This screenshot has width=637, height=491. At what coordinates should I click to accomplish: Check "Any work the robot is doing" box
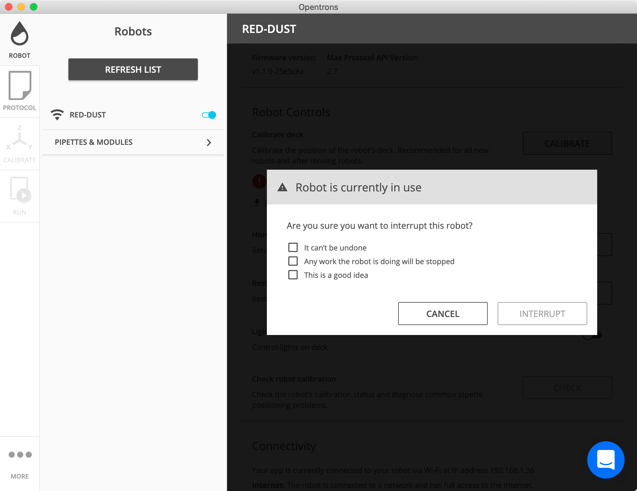293,261
